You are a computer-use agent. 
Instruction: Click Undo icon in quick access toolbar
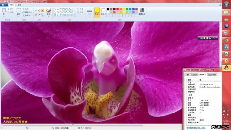[9, 1]
